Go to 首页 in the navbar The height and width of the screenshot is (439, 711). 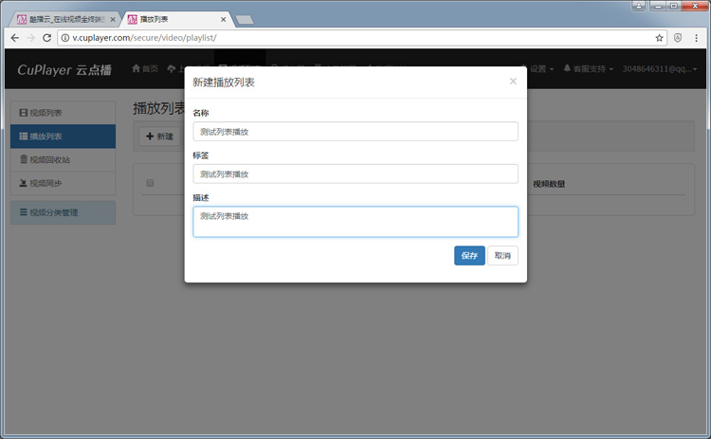click(x=145, y=69)
